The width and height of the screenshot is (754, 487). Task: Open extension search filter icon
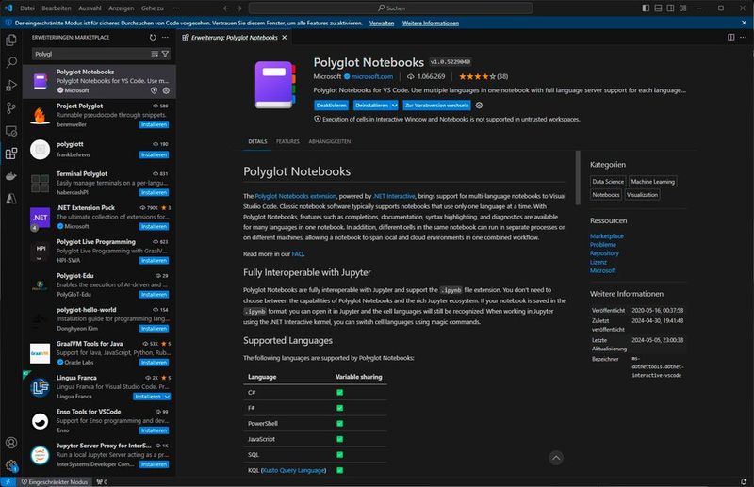[165, 54]
